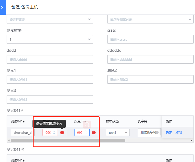Click the 测试0419 column header in first table

click(18, 121)
